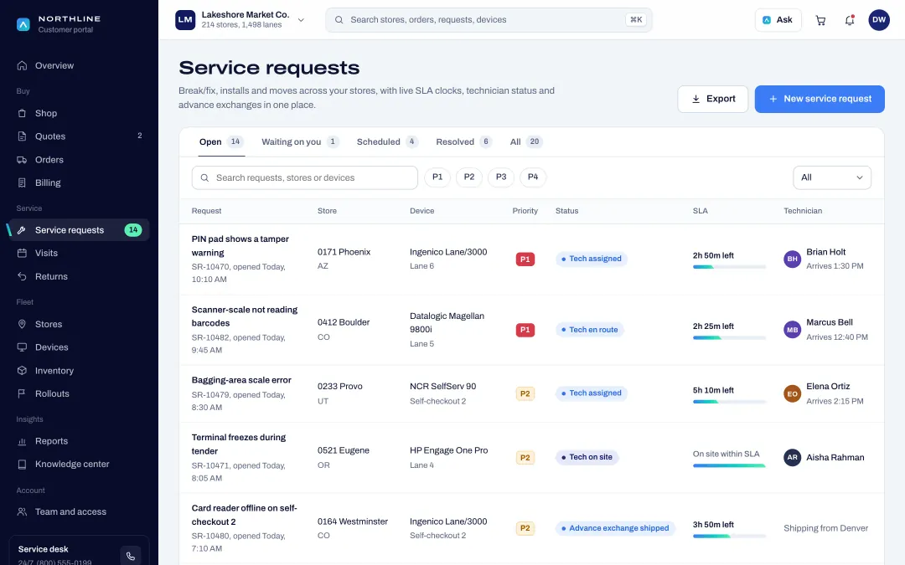Toggle the P3 priority filter chip
This screenshot has width=905, height=565.
tap(501, 177)
